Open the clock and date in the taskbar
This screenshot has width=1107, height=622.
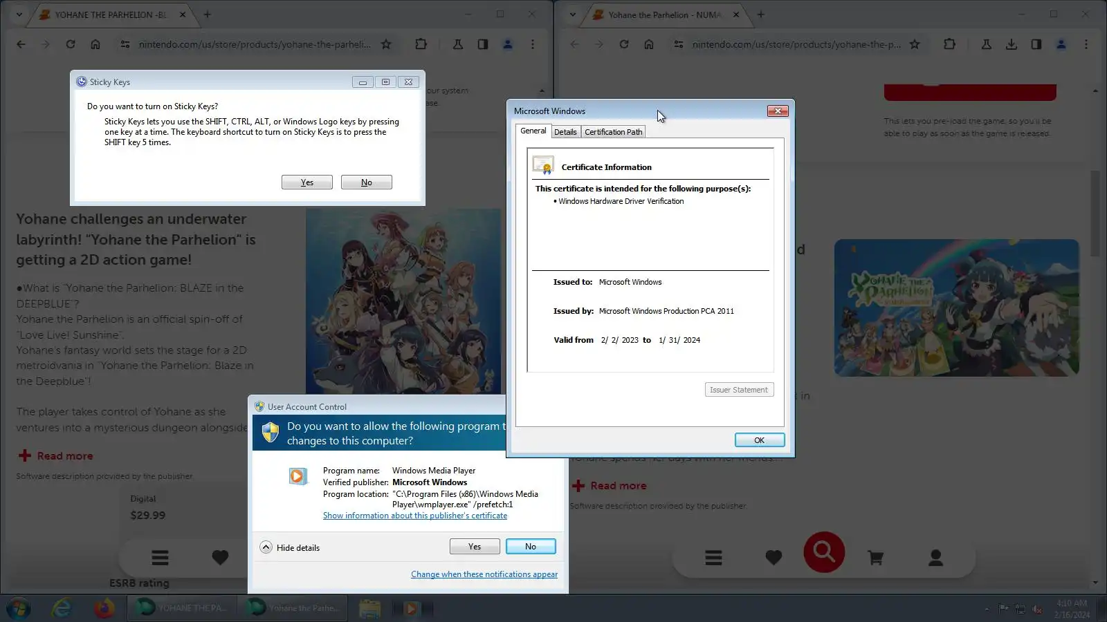pos(1071,609)
